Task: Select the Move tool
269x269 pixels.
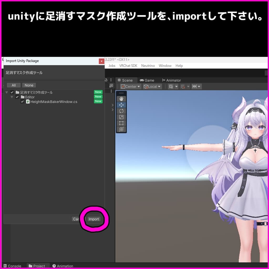Action: click(x=121, y=105)
